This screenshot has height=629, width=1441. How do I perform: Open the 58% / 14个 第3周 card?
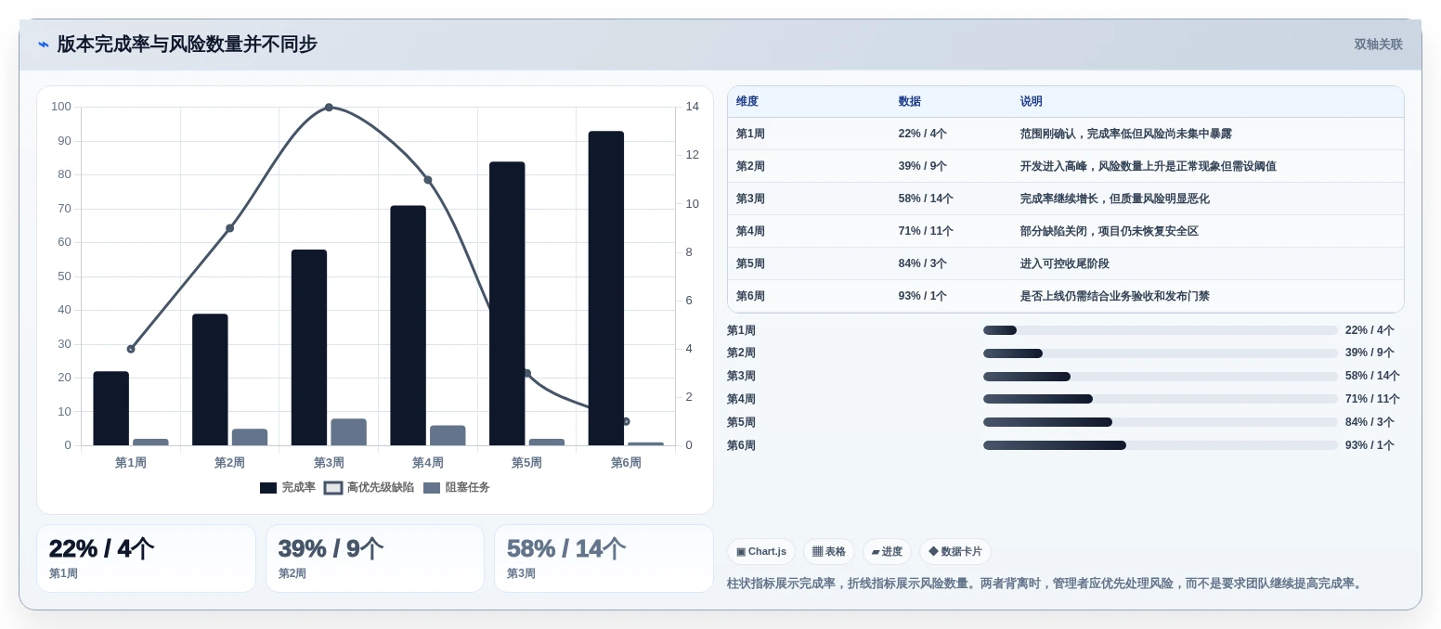pos(604,558)
